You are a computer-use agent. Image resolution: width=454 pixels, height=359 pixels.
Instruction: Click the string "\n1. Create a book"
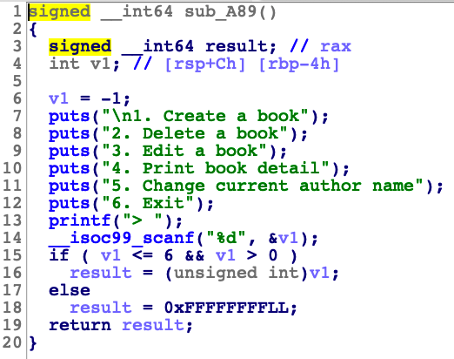point(205,116)
